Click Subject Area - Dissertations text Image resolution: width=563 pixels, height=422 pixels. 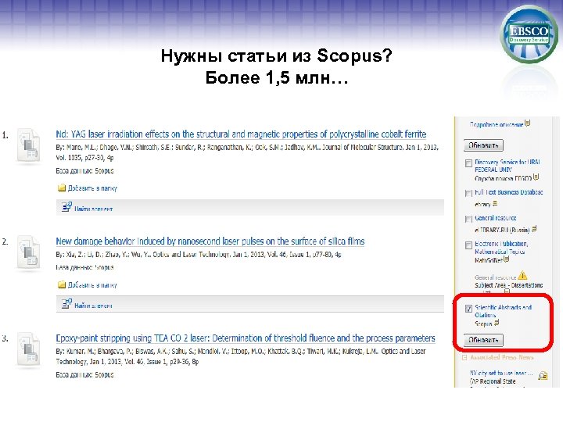(509, 285)
